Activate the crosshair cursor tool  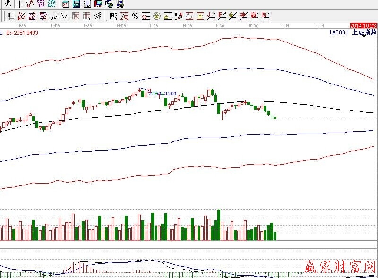pyautogui.click(x=19, y=4)
